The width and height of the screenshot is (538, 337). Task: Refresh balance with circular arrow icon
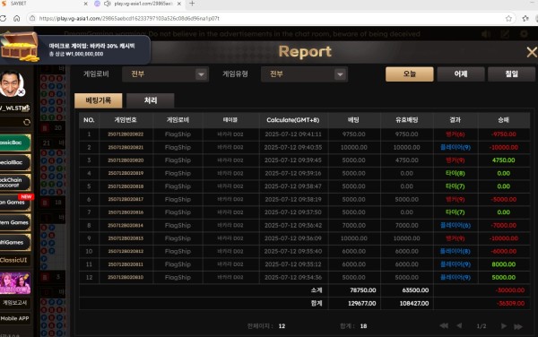pyautogui.click(x=27, y=123)
